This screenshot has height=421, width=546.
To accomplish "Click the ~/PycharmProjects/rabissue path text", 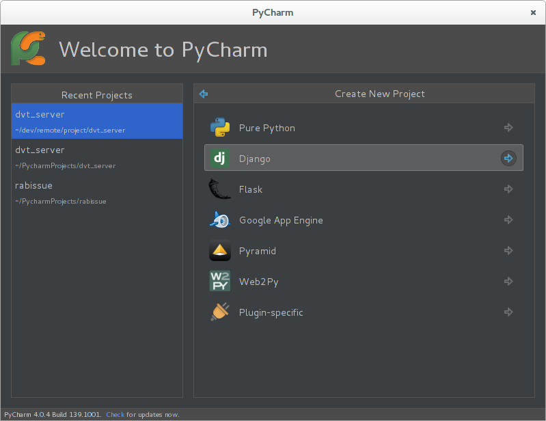I will point(61,201).
